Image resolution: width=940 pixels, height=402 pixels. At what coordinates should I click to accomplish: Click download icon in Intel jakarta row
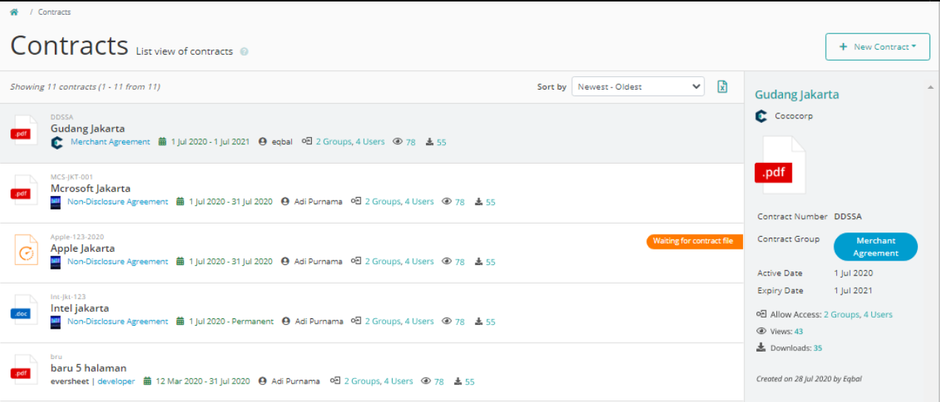click(479, 322)
